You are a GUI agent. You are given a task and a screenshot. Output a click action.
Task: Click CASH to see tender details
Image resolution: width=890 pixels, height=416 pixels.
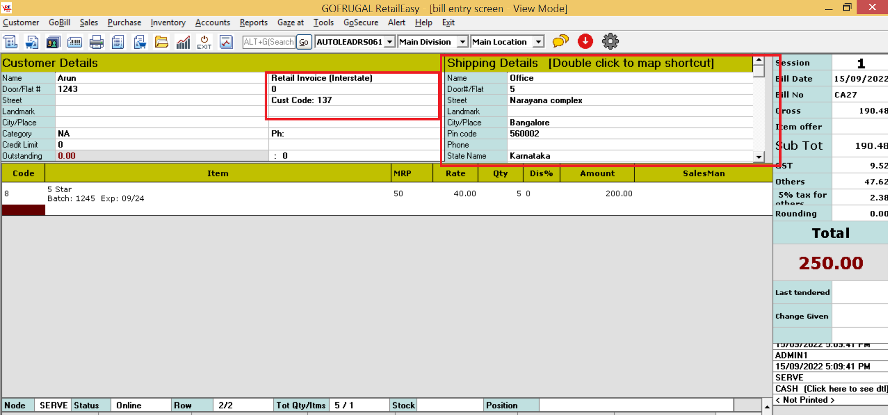(831, 389)
